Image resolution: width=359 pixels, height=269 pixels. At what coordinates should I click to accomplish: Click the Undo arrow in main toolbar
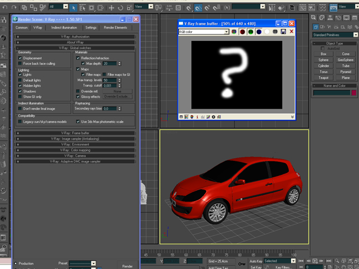pos(5,7)
